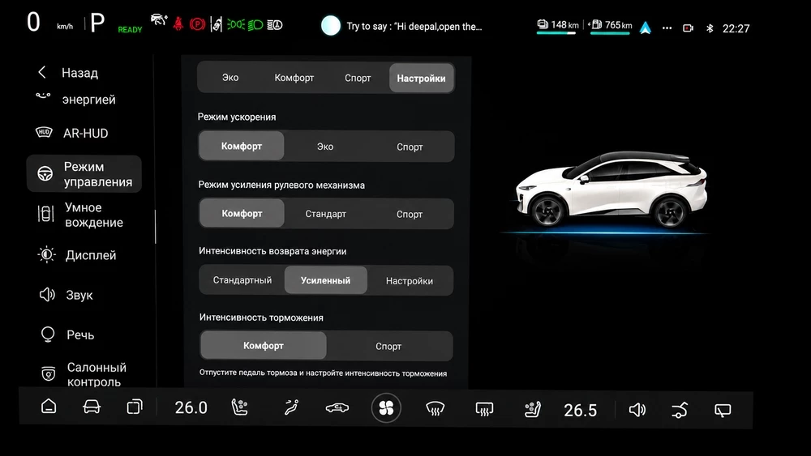Tap the dashcam recorder icon in status bar

[688, 28]
